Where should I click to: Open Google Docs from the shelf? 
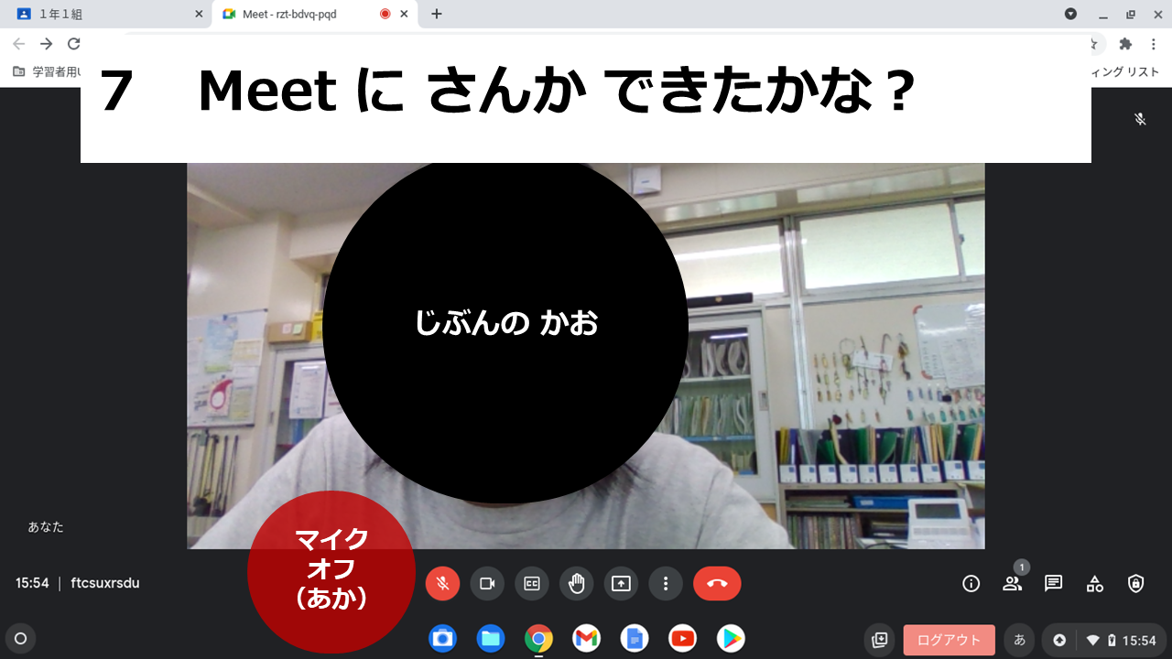tap(635, 638)
